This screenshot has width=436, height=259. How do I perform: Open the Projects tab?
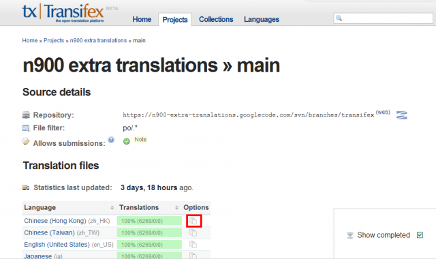coord(175,20)
